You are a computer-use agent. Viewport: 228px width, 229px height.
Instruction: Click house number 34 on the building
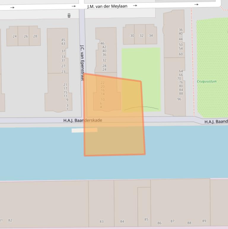coord(151,36)
